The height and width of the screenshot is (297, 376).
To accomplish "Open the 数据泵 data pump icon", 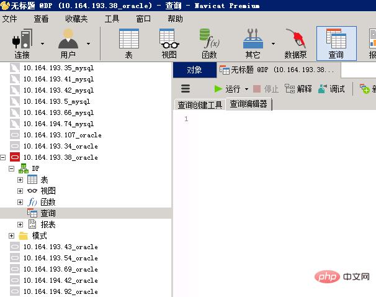I will pos(295,43).
